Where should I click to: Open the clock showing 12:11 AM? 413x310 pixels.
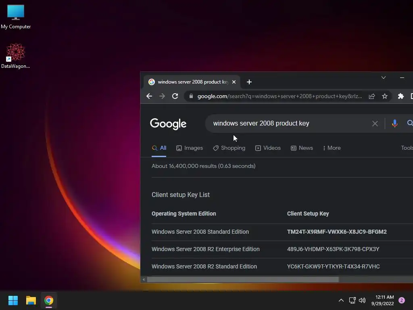[383, 300]
